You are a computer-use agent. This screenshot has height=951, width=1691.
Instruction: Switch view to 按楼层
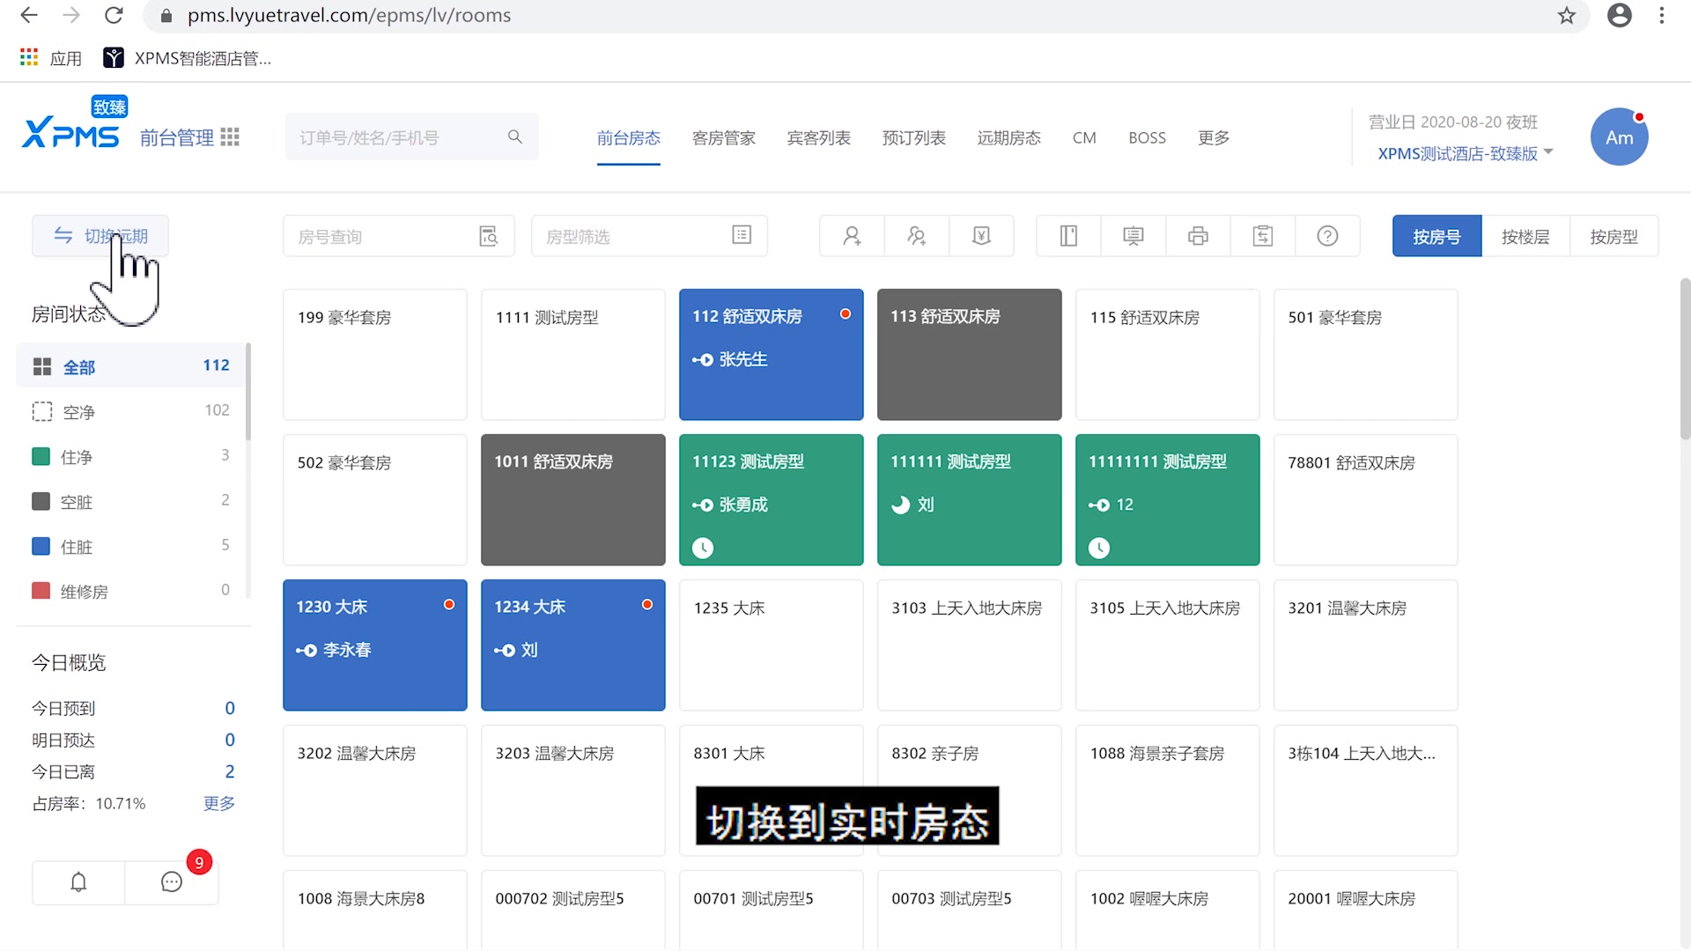tap(1525, 236)
